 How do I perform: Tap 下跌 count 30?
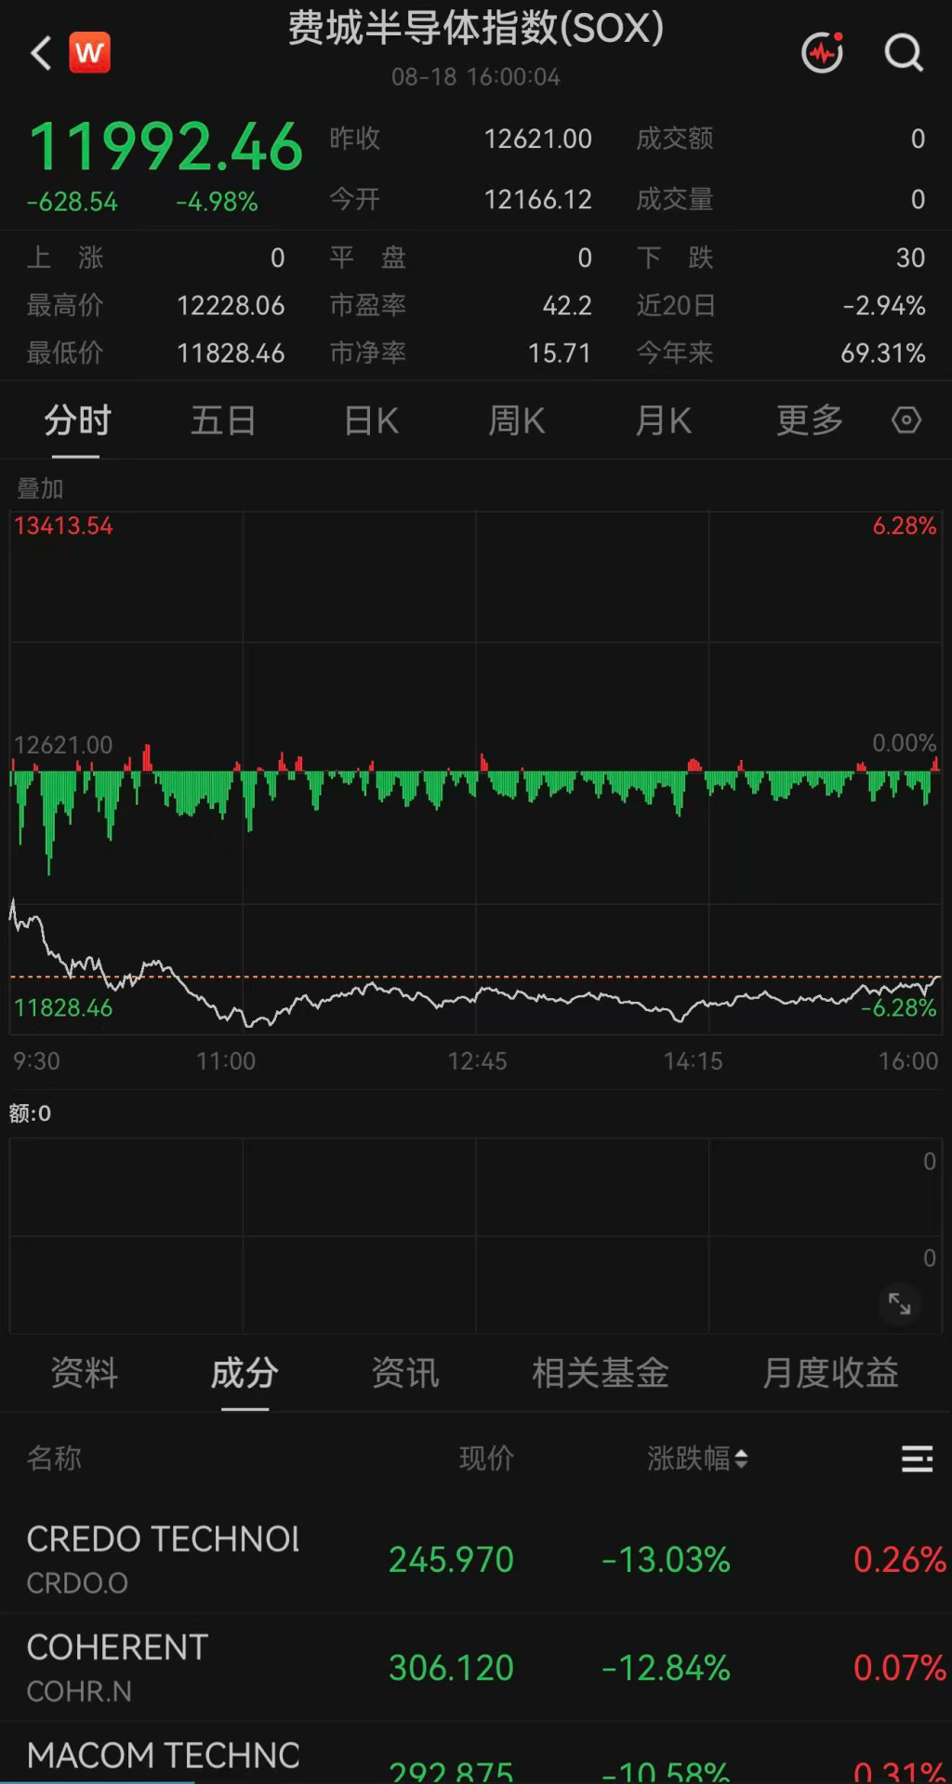click(910, 258)
